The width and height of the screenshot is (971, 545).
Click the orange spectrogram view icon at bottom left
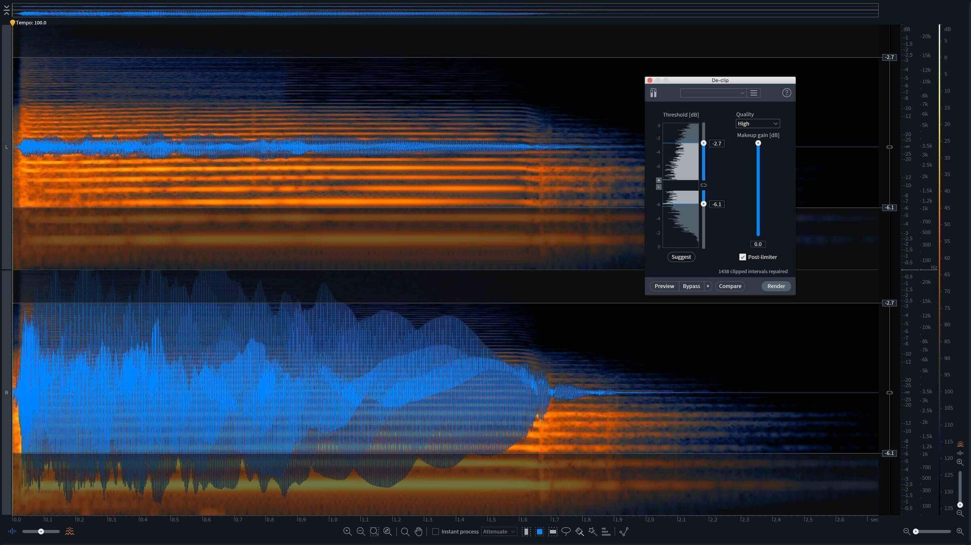click(x=70, y=531)
